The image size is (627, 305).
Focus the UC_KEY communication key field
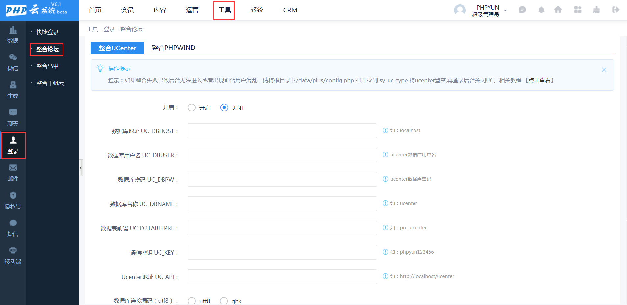tap(282, 252)
